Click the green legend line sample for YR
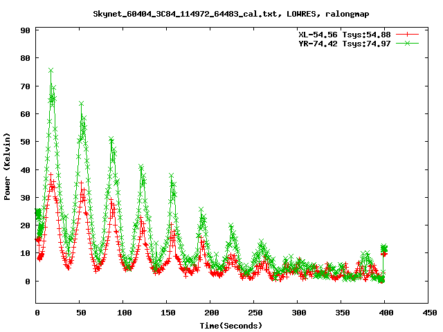Viewport: 443px width, 332px height. pyautogui.click(x=407, y=43)
